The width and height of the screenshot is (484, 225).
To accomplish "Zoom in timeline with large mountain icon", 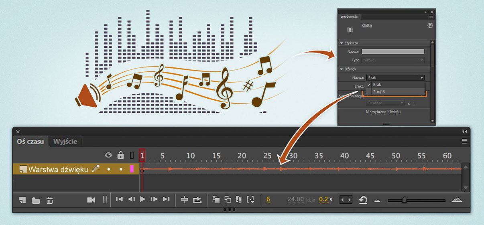I will click(457, 199).
